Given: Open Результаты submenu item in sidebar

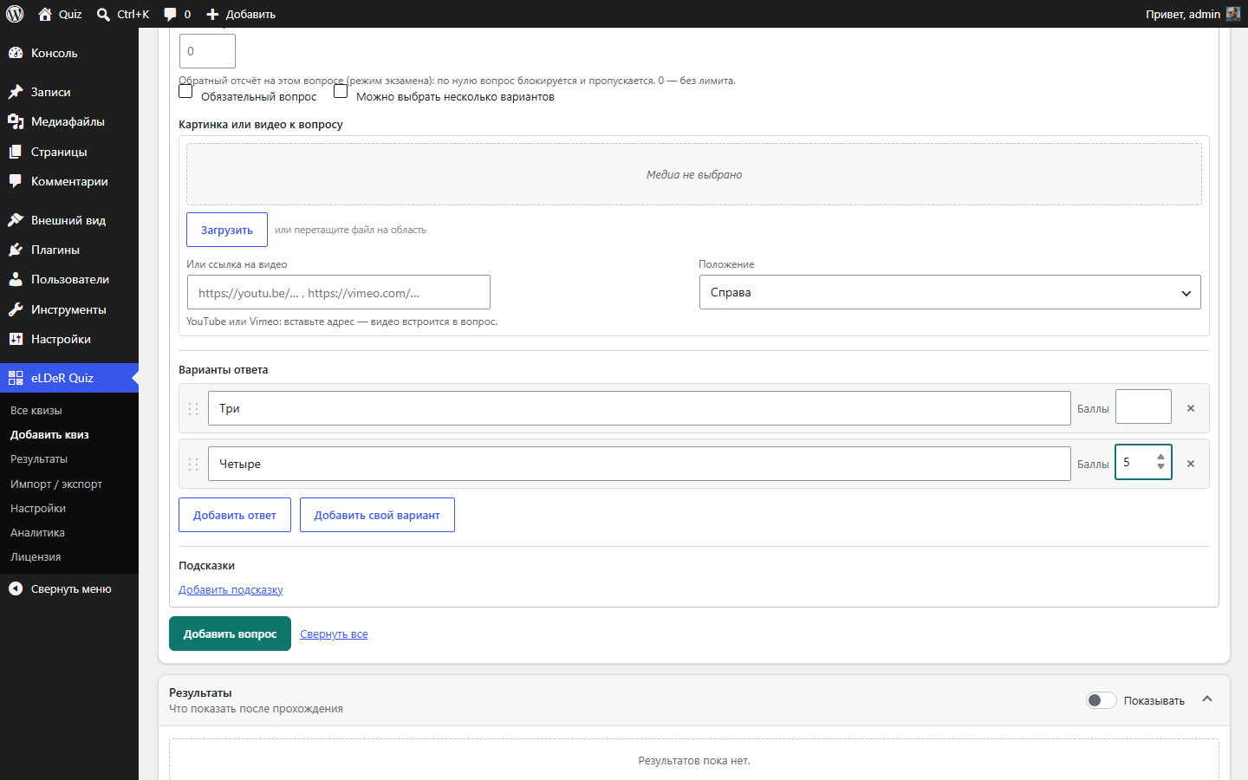Looking at the screenshot, I should click(x=39, y=458).
